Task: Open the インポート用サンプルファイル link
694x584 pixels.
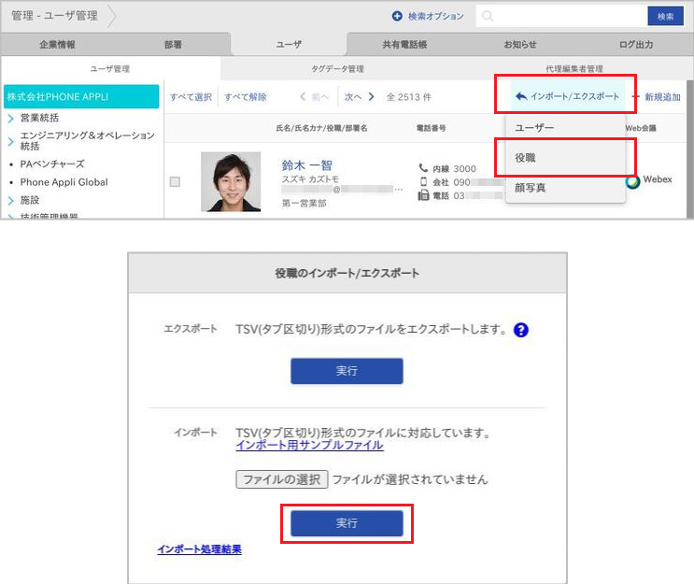Action: click(x=309, y=445)
